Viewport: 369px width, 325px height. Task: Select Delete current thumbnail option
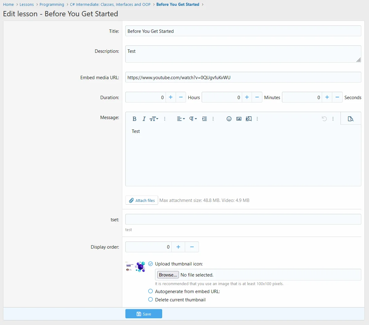point(150,300)
